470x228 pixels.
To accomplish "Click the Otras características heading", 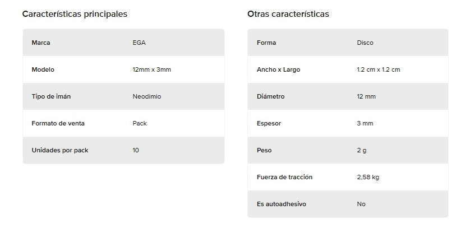I will pyautogui.click(x=288, y=14).
